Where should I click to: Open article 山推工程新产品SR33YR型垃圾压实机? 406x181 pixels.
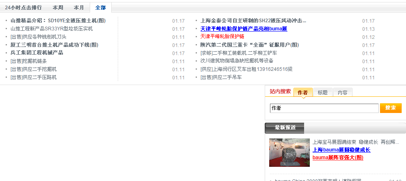pyautogui.click(x=52, y=29)
